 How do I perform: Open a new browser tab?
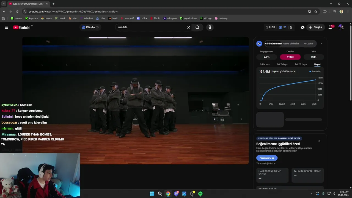pyautogui.click(x=53, y=4)
